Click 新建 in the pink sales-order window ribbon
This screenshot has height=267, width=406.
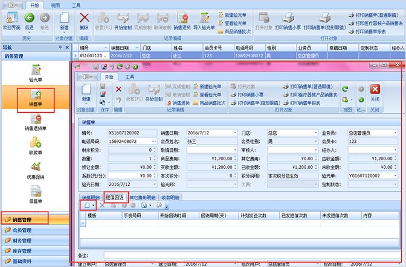coord(86,93)
